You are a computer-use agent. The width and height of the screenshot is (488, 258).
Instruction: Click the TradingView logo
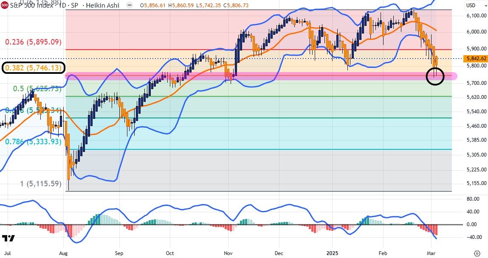[x=8, y=238]
